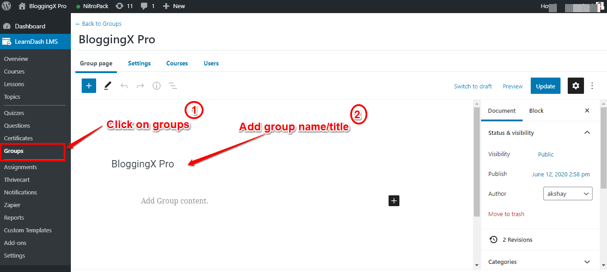
Task: Open Custom Templates in the sidebar
Action: tap(28, 231)
